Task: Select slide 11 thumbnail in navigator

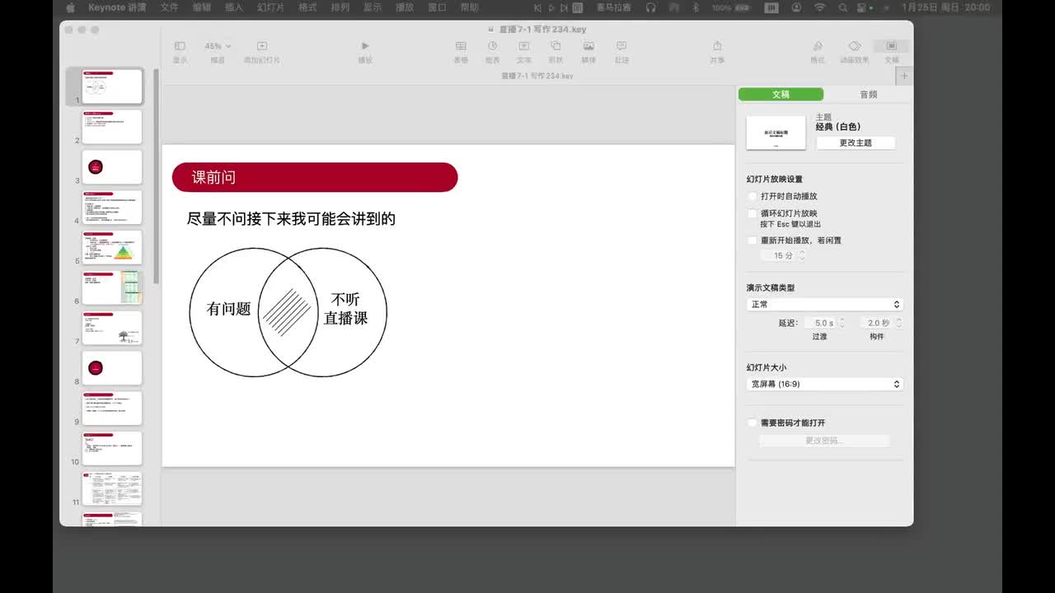Action: (112, 488)
